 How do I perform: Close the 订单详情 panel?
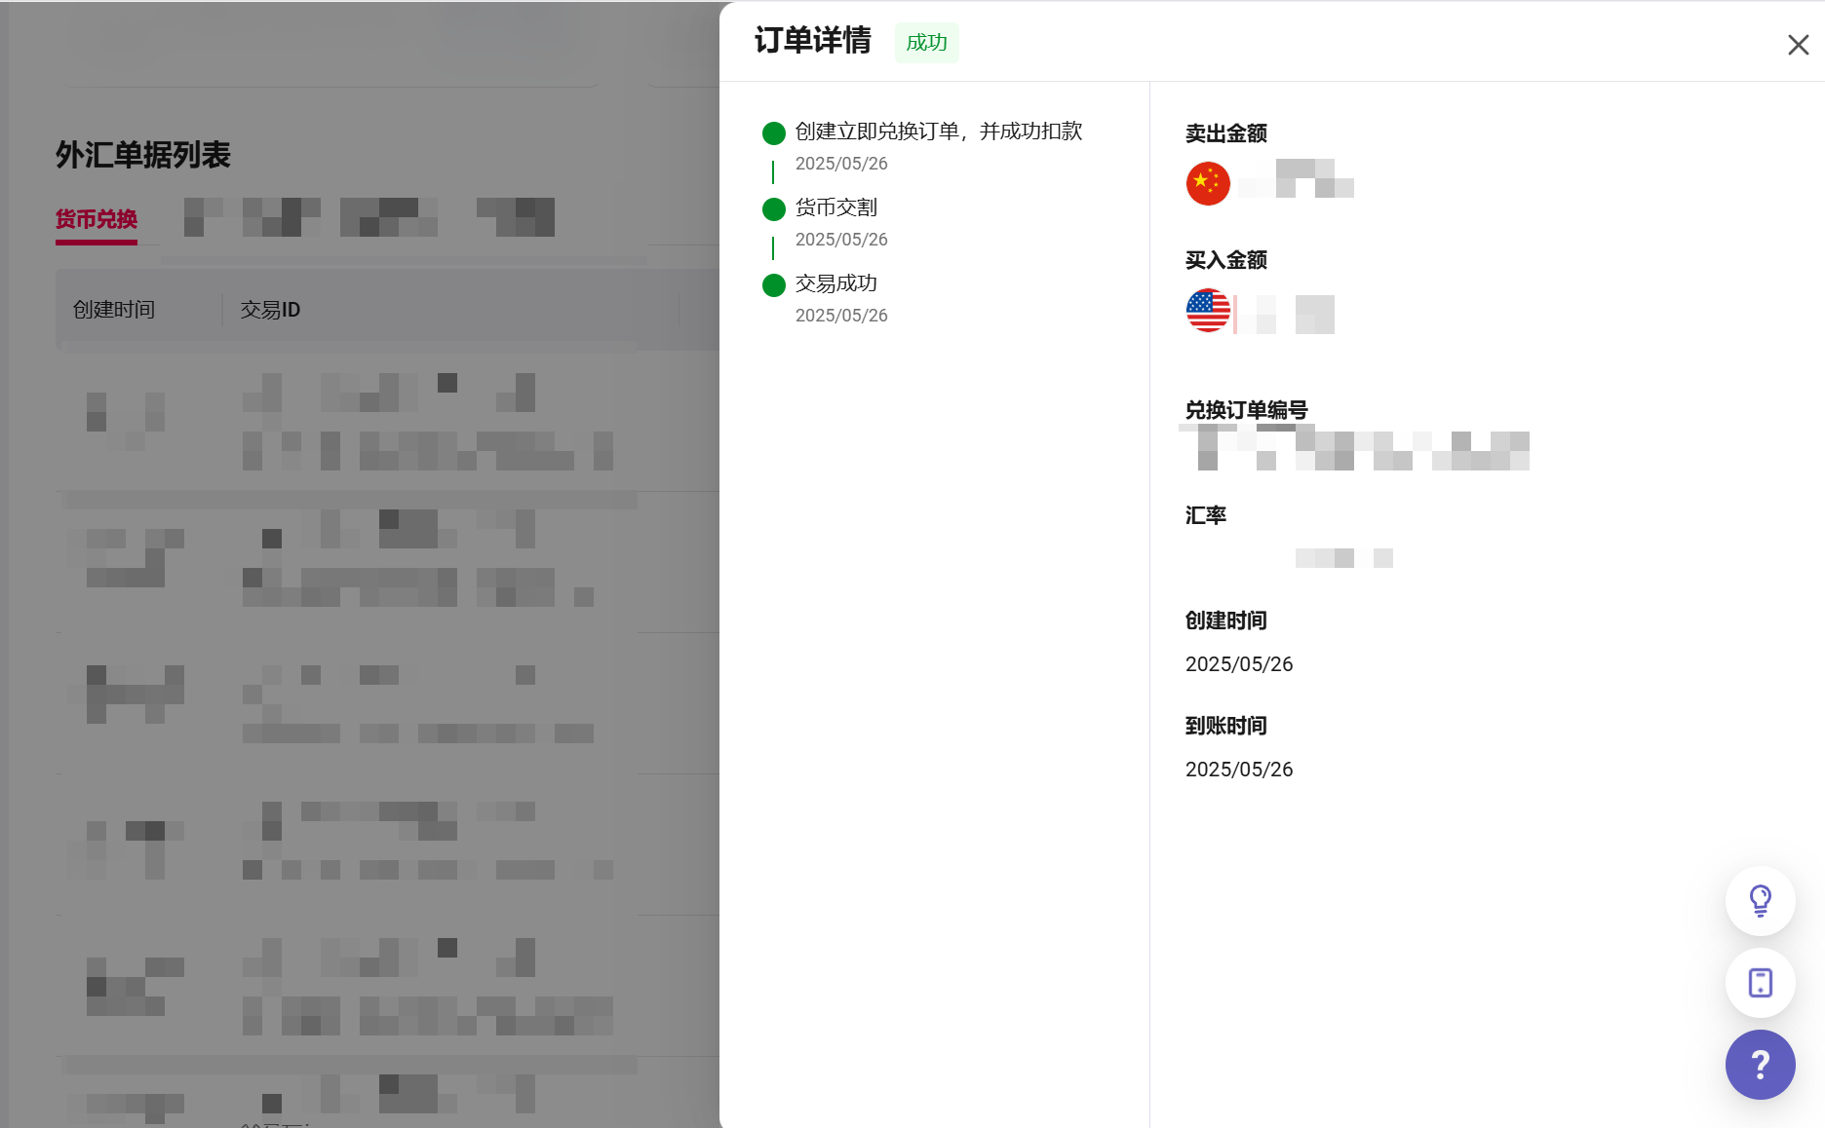tap(1798, 45)
